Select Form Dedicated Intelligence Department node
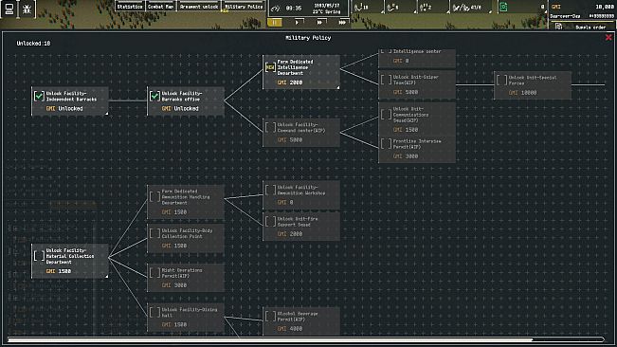Image resolution: width=617 pixels, height=347 pixels. pyautogui.click(x=301, y=72)
